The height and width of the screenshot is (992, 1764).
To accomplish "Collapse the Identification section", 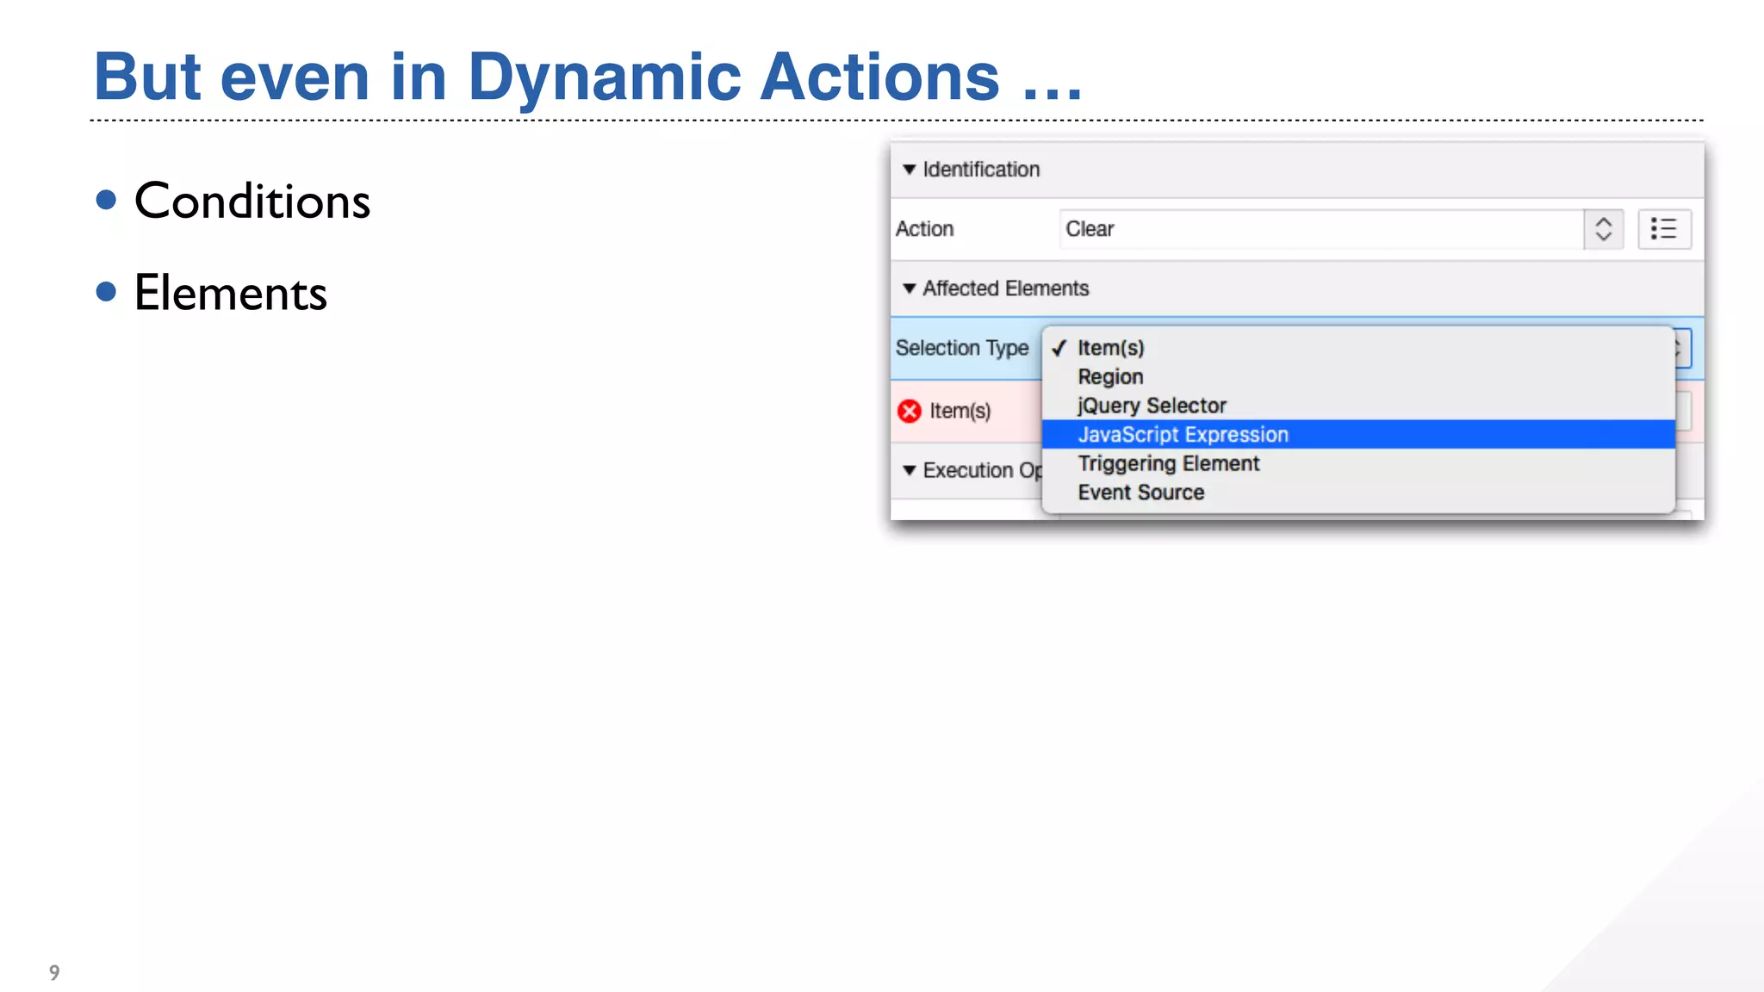I will click(x=910, y=170).
